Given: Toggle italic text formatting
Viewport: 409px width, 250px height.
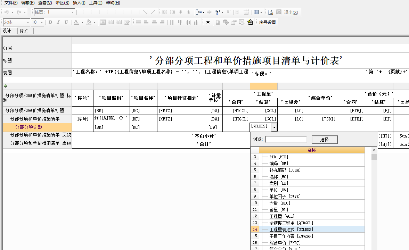Looking at the screenshot, I should [x=58, y=22].
